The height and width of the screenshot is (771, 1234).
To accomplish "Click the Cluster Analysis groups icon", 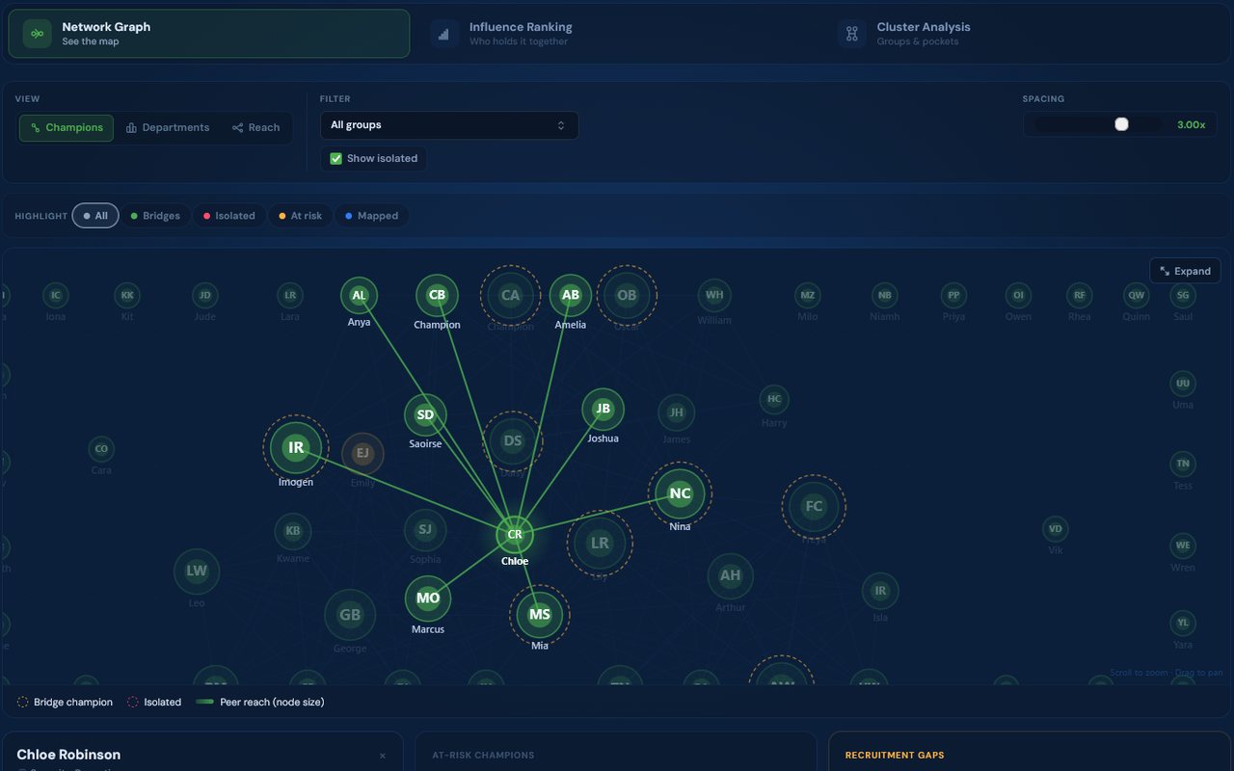I will [852, 34].
